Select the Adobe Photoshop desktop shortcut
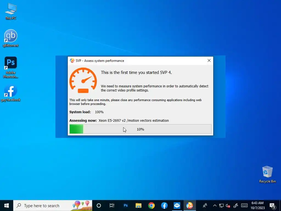 click(x=11, y=68)
